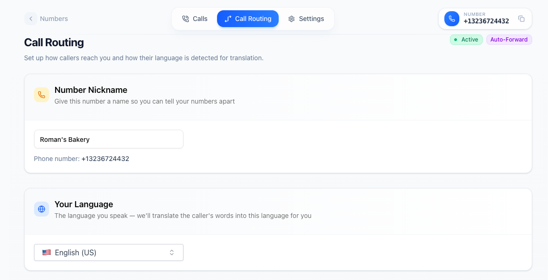Click the back chevron next to Numbers
Screen dimensions: 548x280
pos(31,19)
